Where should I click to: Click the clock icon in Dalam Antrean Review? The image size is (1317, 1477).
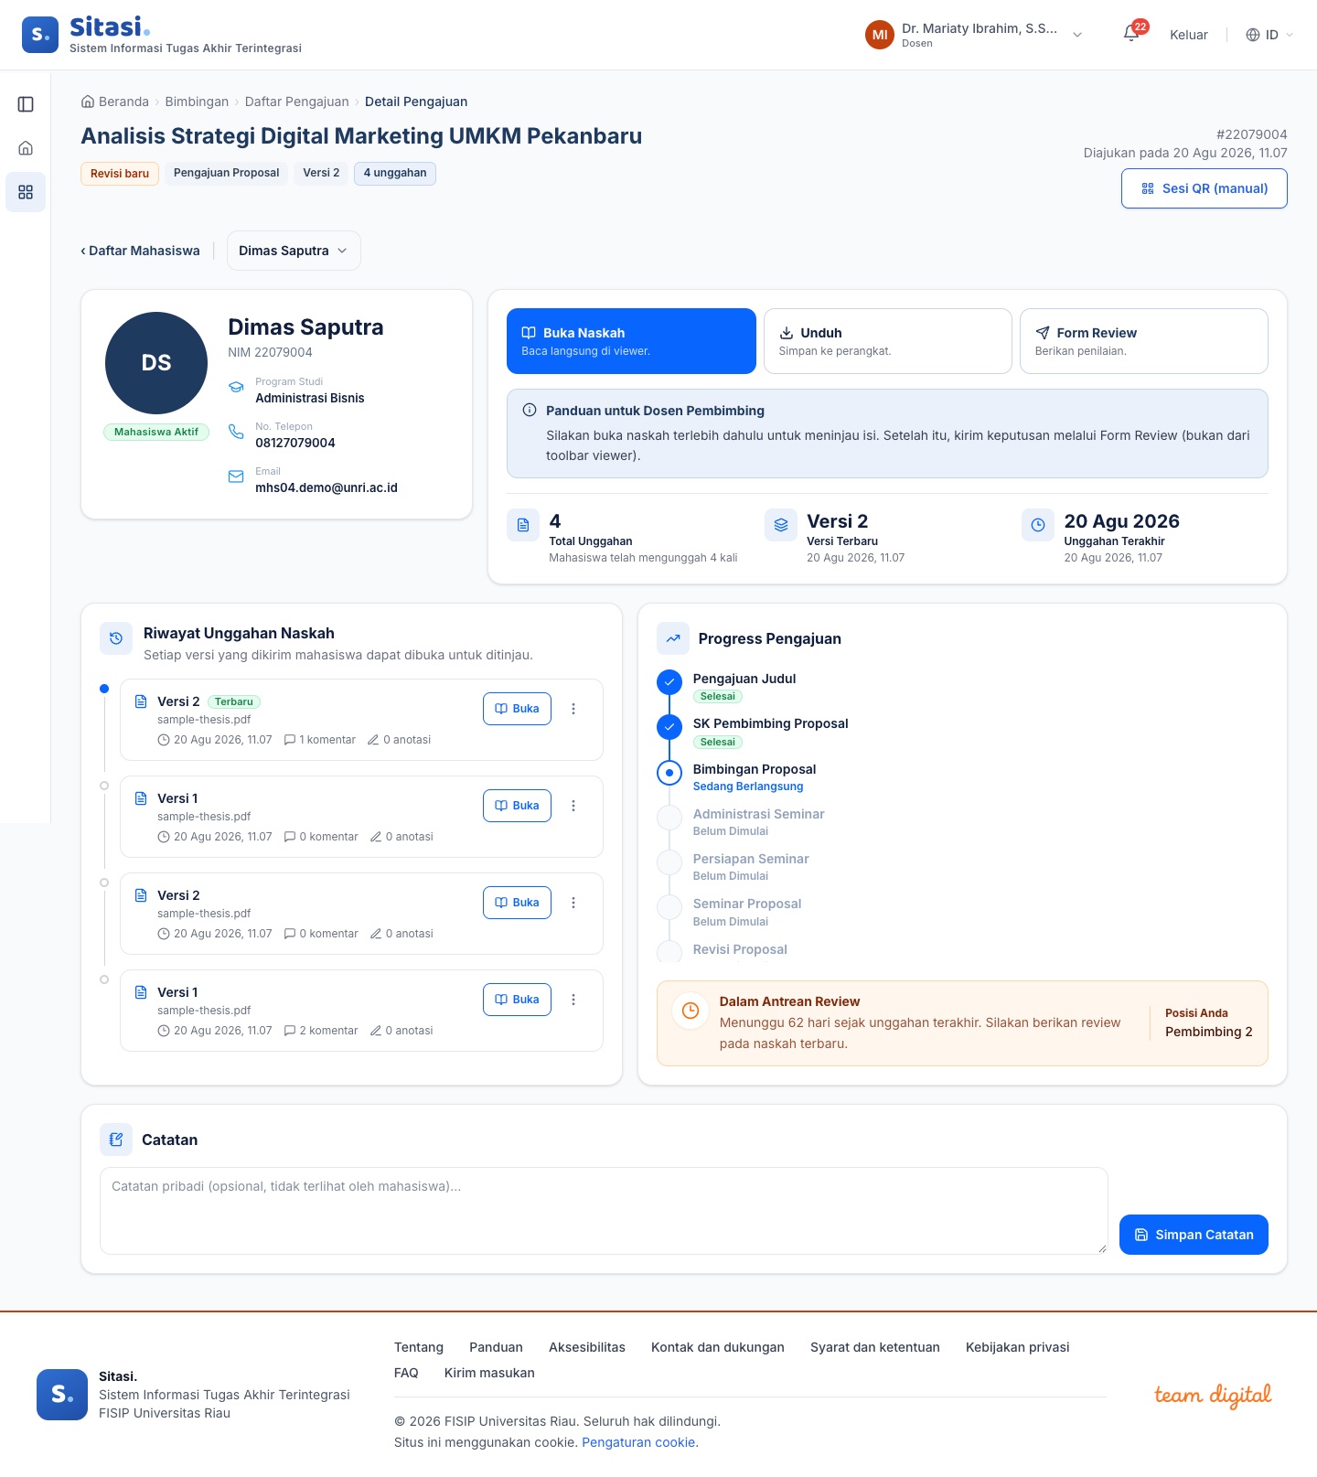(691, 1011)
